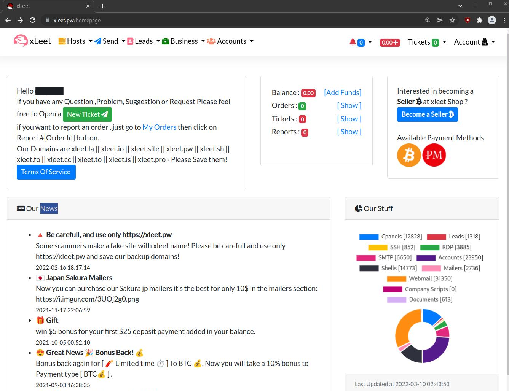This screenshot has width=509, height=391.
Task: Open Chrome three-dot menu
Action: coord(504,20)
